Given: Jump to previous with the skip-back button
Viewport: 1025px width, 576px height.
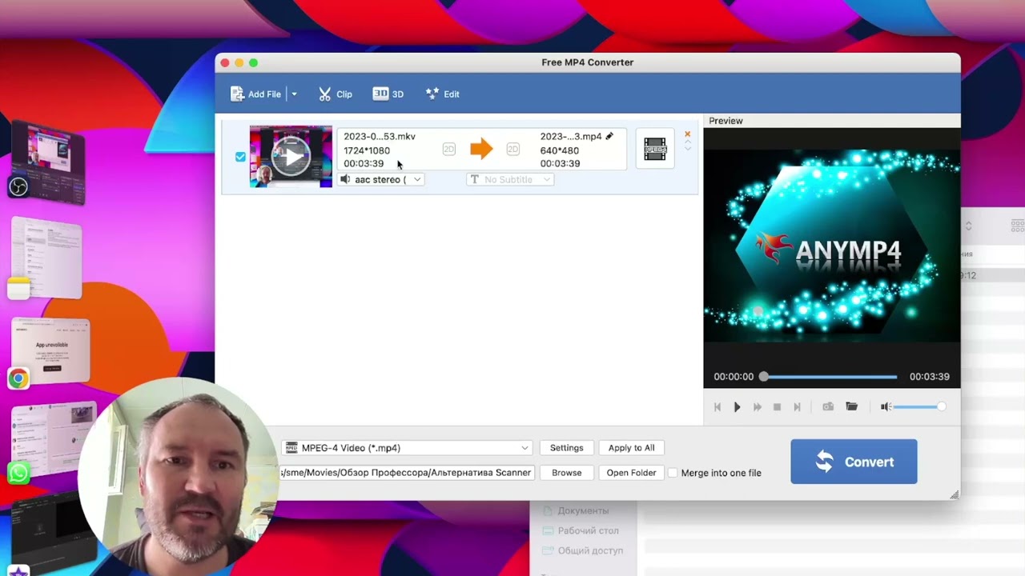Looking at the screenshot, I should 717,407.
